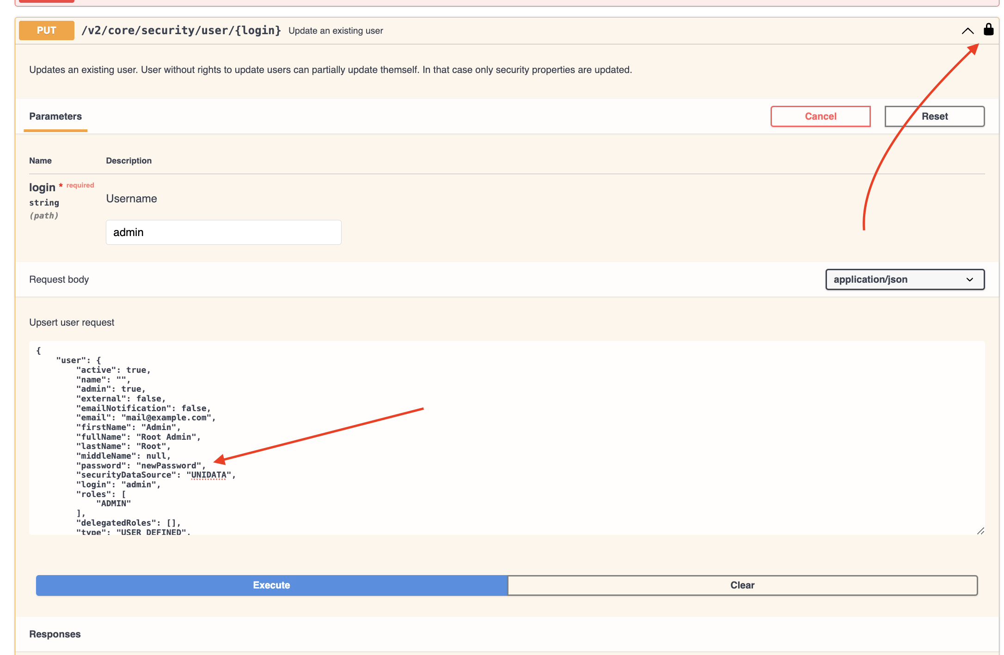Focus the login username input field
Viewport: 1004px width, 655px height.
click(223, 232)
